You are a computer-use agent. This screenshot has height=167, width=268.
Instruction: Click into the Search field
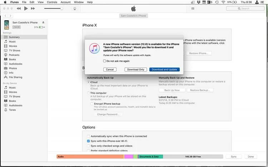[x=245, y=9]
